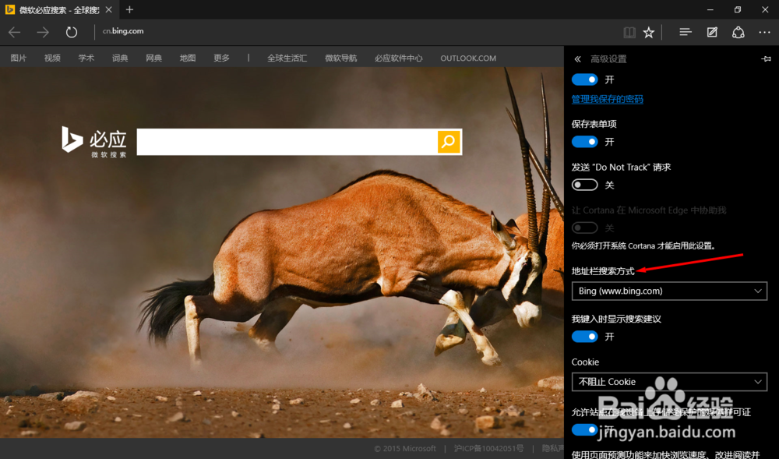This screenshot has width=779, height=459.
Task: Toggle Save form entries switch
Action: (584, 142)
